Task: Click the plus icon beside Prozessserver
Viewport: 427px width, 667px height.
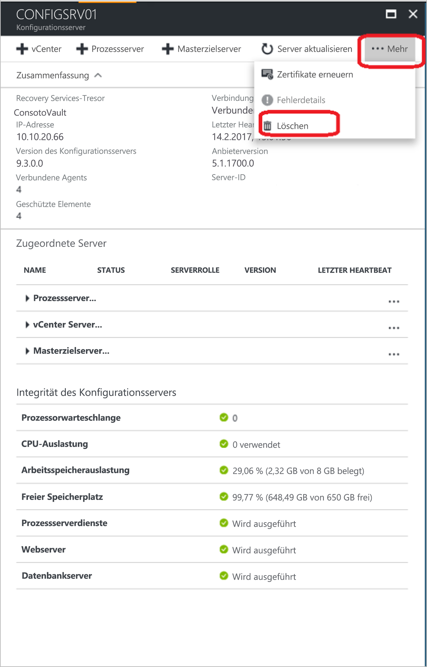Action: point(82,49)
